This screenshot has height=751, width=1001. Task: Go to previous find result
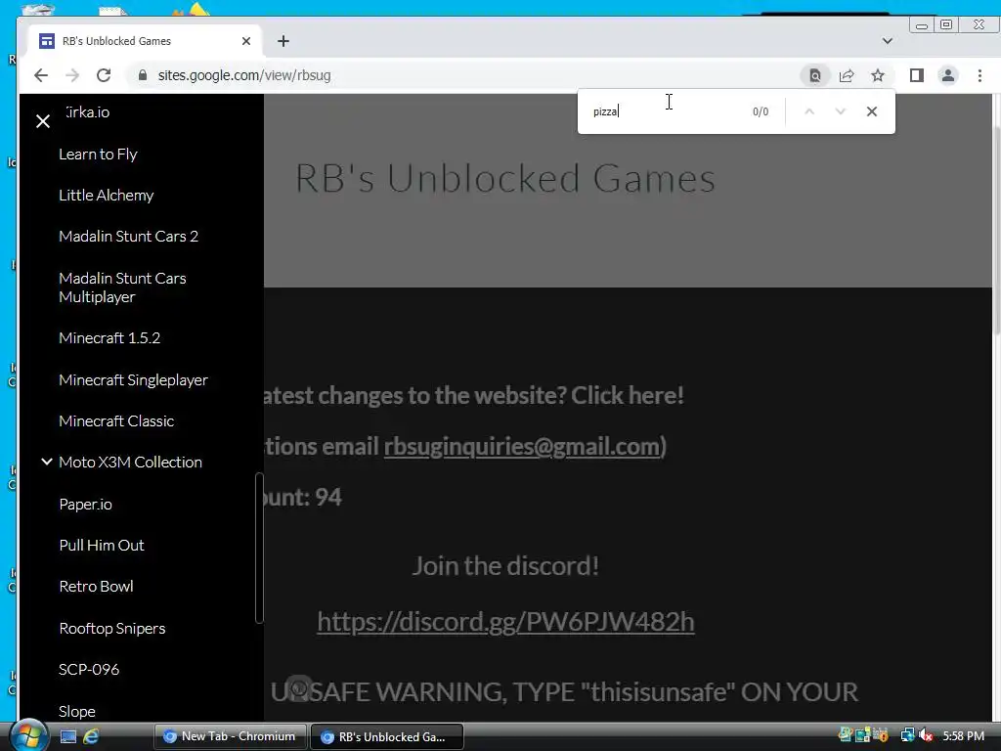(808, 111)
